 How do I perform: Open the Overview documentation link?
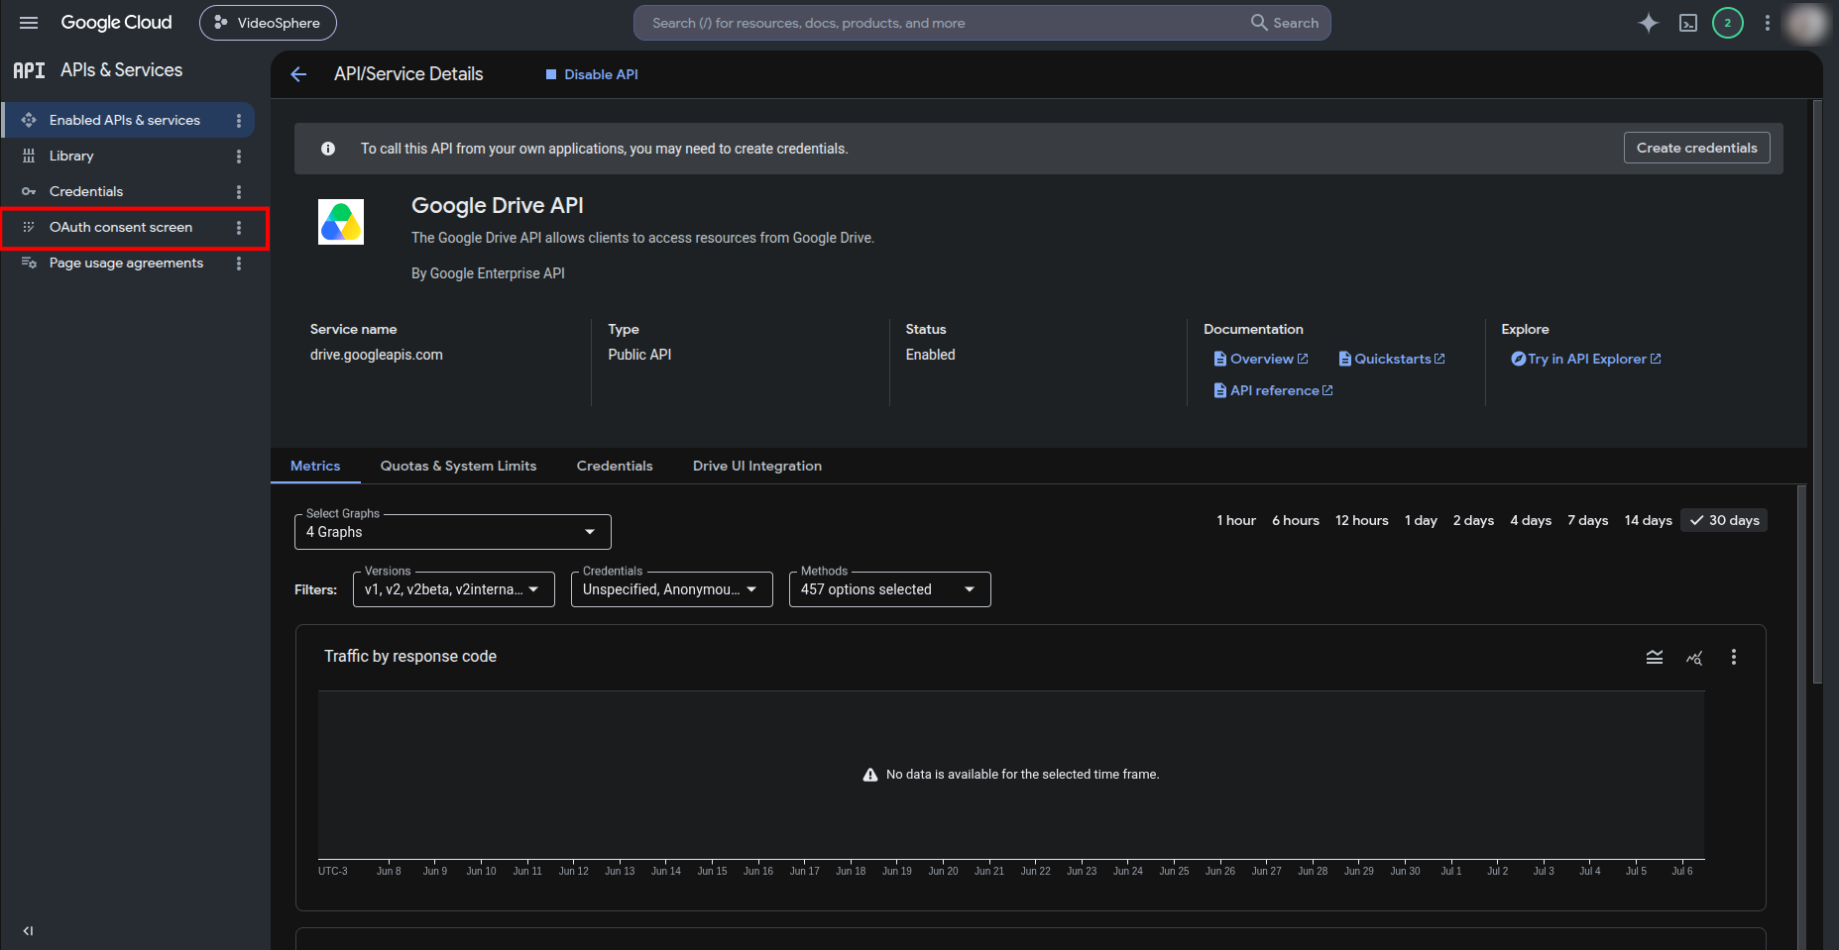pos(1261,359)
